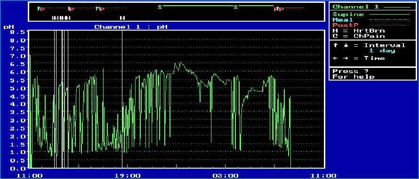Click the 'C = ChPain' legend entry
Image resolution: width=419 pixels, height=179 pixels.
pyautogui.click(x=359, y=36)
